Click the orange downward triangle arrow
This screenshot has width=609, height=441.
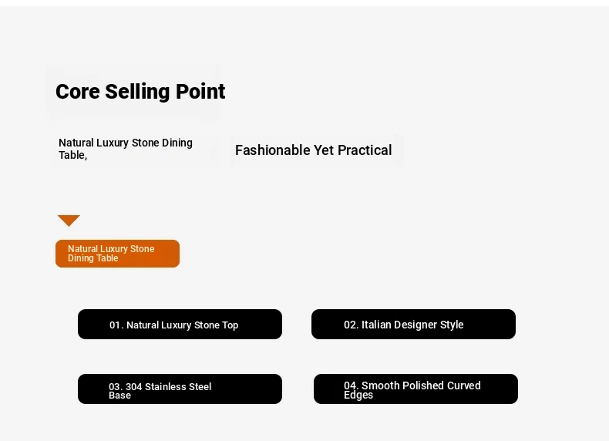tap(69, 220)
